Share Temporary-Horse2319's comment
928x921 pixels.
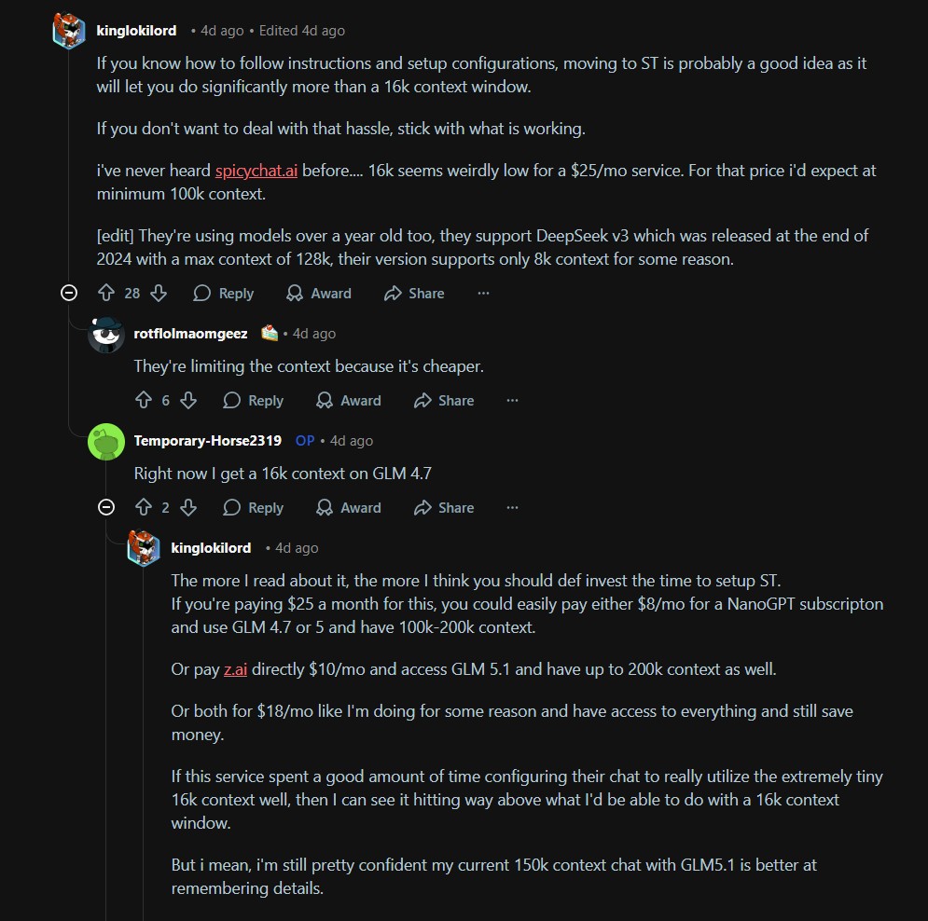coord(444,508)
